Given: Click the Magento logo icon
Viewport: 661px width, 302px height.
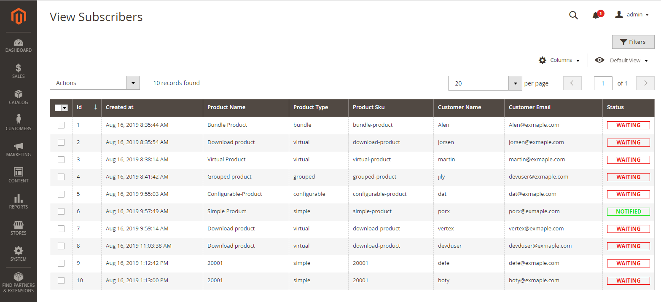Looking at the screenshot, I should [19, 16].
